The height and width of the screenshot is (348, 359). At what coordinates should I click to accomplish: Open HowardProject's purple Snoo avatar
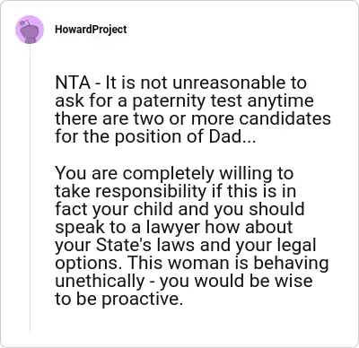[x=30, y=30]
